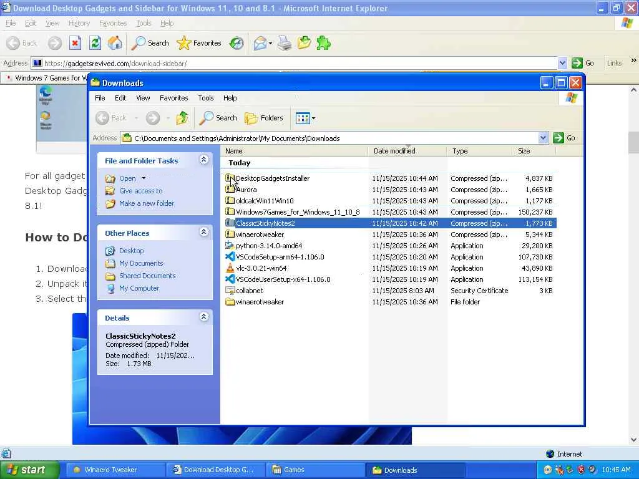Open the File menu in Downloads window
The width and height of the screenshot is (639, 479).
click(100, 98)
